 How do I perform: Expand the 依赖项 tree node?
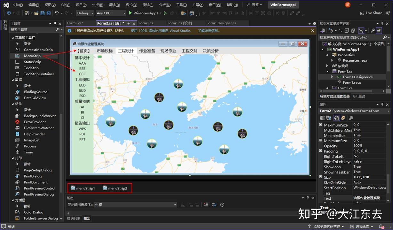(x=327, y=66)
